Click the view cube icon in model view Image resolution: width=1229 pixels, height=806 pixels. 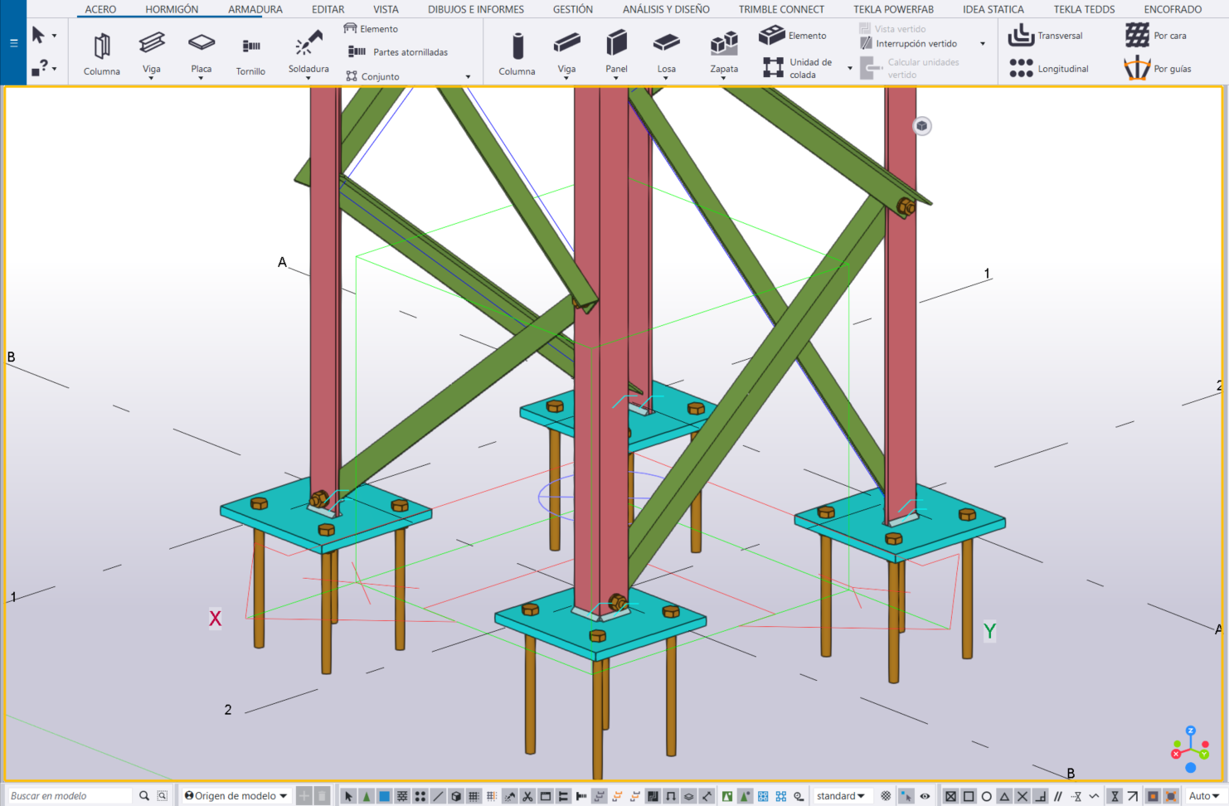tap(921, 126)
